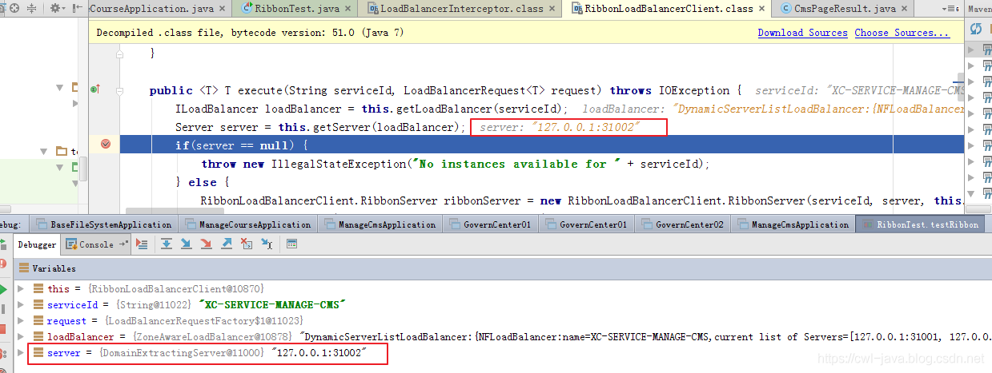992x373 pixels.
Task: Click the Step Into debugger icon
Action: pyautogui.click(x=186, y=244)
